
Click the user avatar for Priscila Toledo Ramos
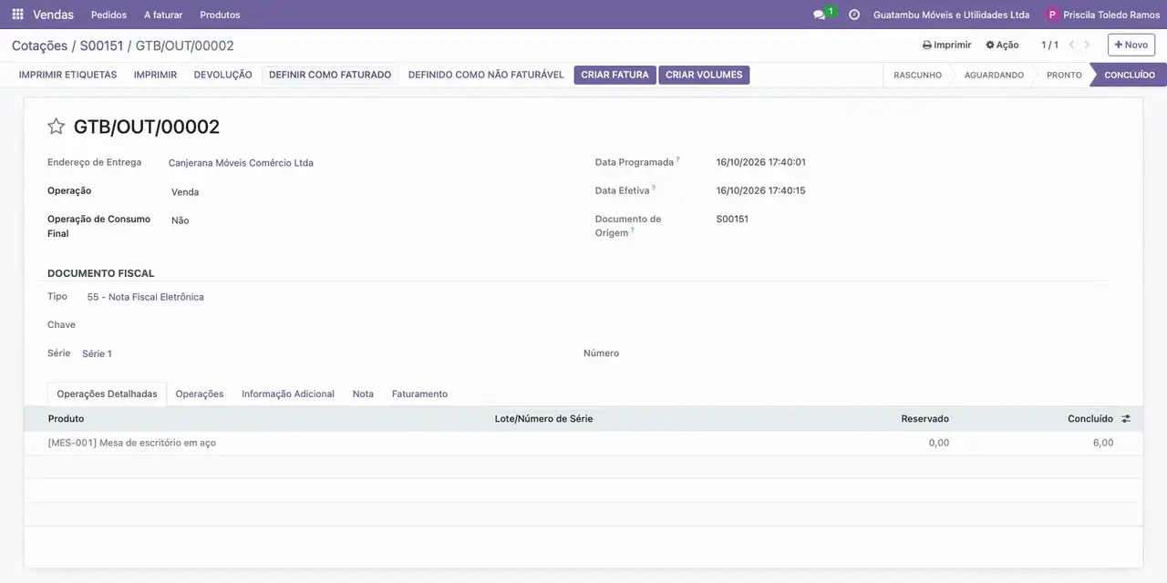(1052, 15)
